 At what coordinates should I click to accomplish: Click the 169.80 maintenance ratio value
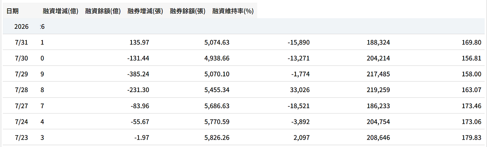coord(471,43)
